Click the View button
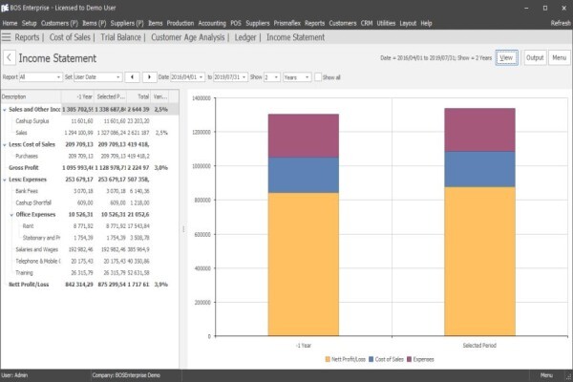This screenshot has height=382, width=573. click(506, 57)
